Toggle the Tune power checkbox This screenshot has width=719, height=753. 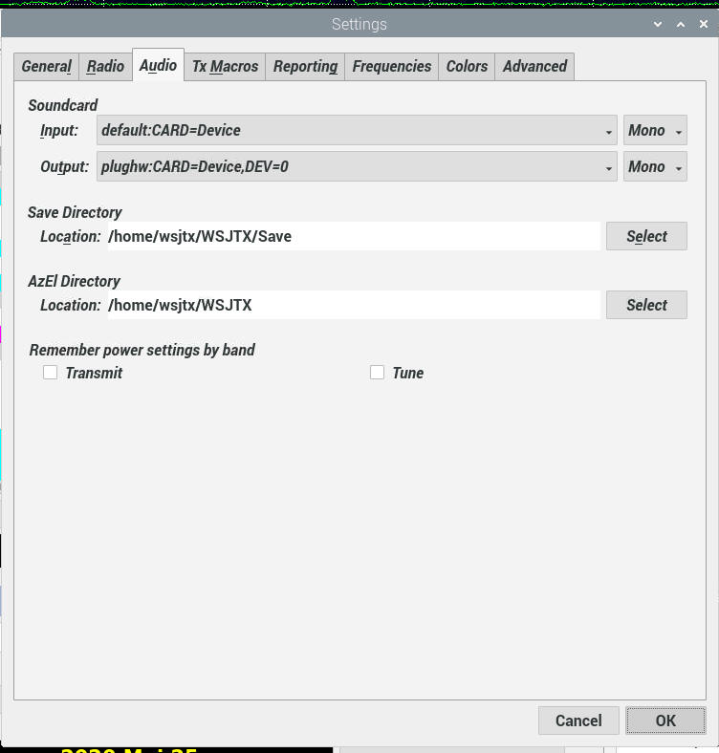(x=378, y=373)
